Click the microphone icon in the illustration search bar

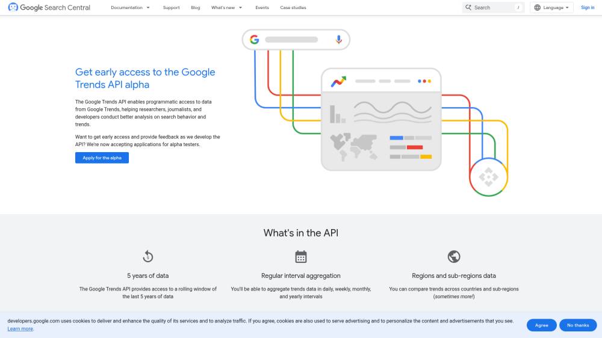(x=338, y=40)
